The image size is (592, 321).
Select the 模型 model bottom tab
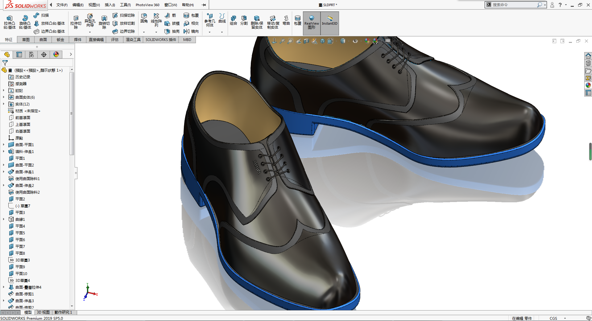click(x=28, y=312)
